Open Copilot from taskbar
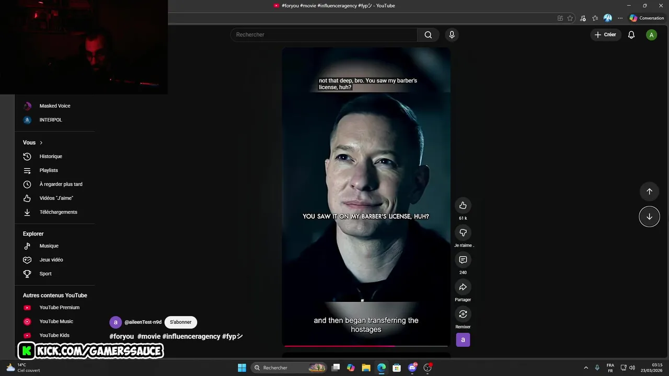This screenshot has width=669, height=376. click(351, 368)
